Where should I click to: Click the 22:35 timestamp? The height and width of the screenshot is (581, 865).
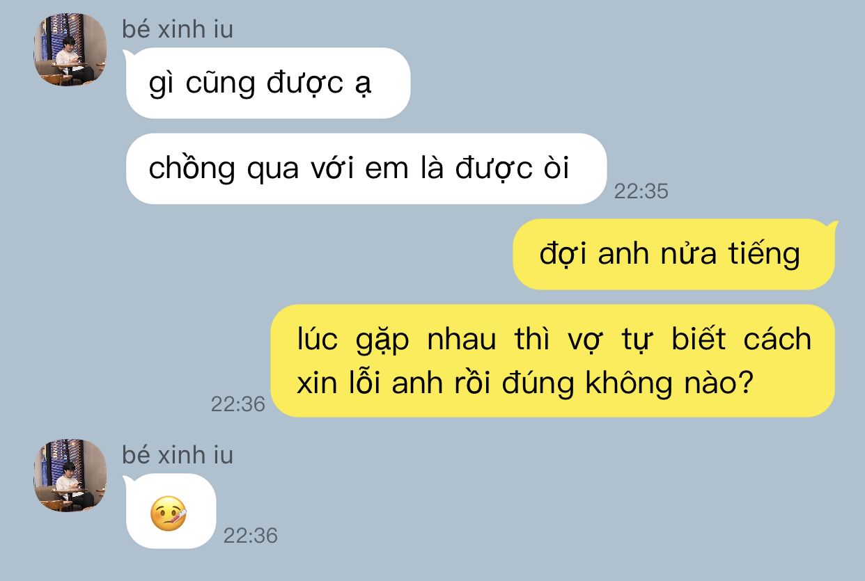pyautogui.click(x=641, y=191)
